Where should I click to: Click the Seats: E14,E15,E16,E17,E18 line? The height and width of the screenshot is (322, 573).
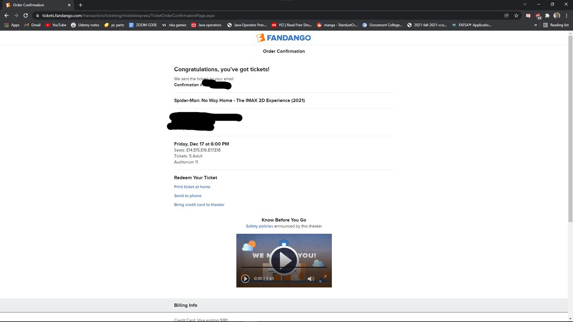(x=197, y=150)
